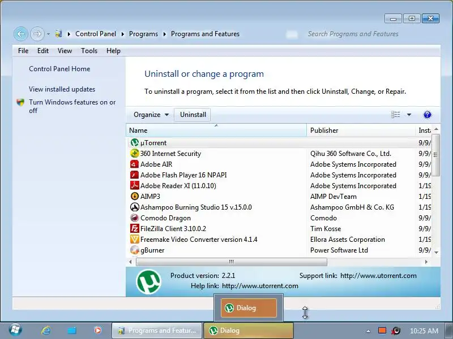Click the Product version 2.2.1 value

228,276
